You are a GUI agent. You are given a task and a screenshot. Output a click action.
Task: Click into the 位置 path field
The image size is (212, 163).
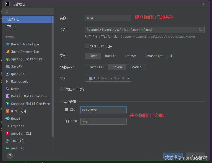(145, 30)
